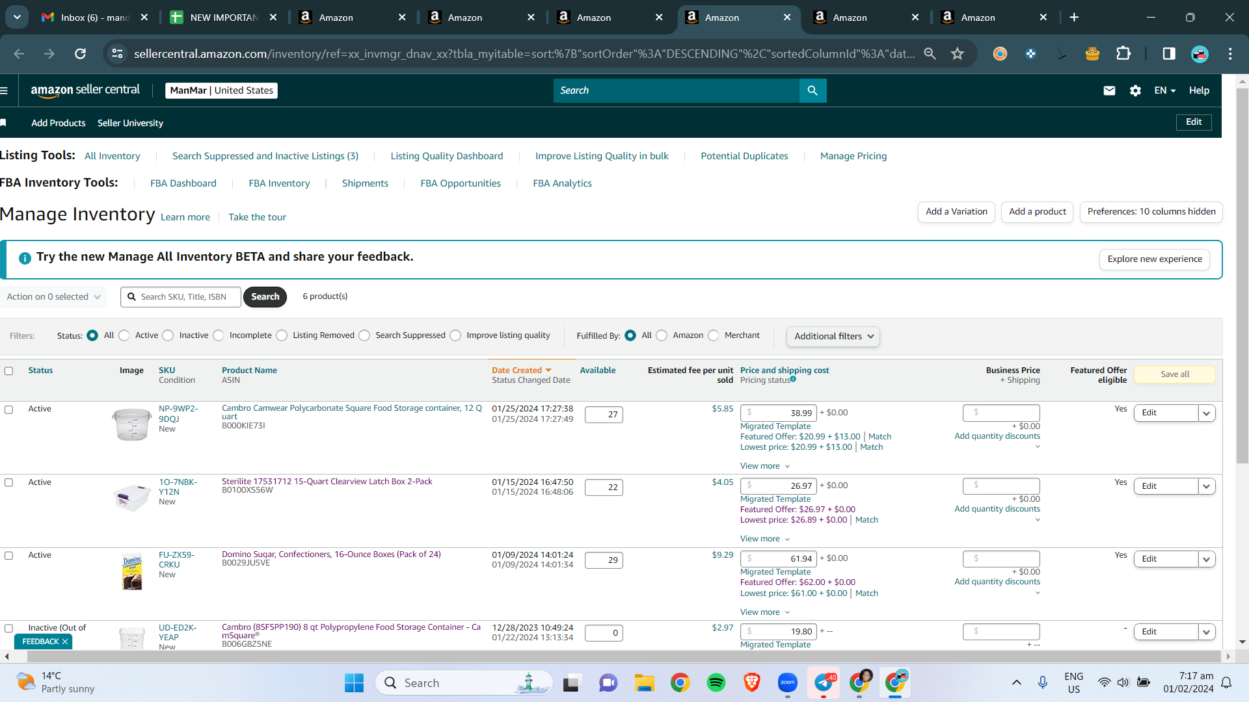Open the FBA Dashboard tool

[x=183, y=183]
